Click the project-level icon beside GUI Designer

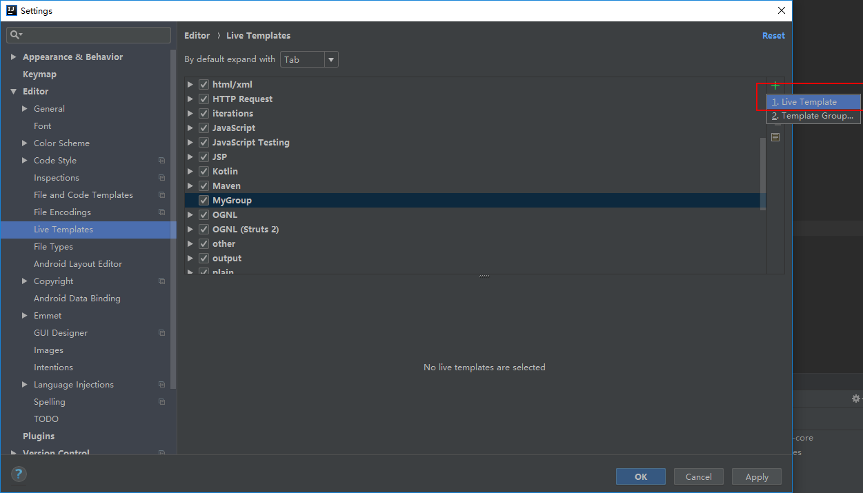click(161, 333)
